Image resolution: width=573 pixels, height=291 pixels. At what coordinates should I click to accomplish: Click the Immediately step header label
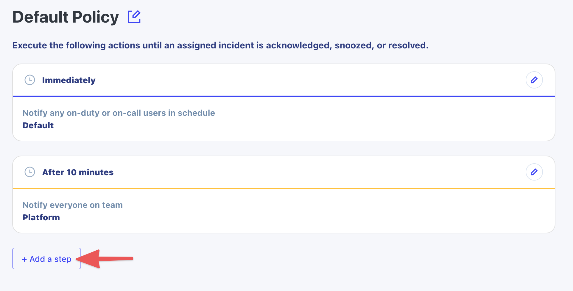pos(69,80)
